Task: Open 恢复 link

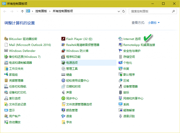Action: [x=126, y=69]
